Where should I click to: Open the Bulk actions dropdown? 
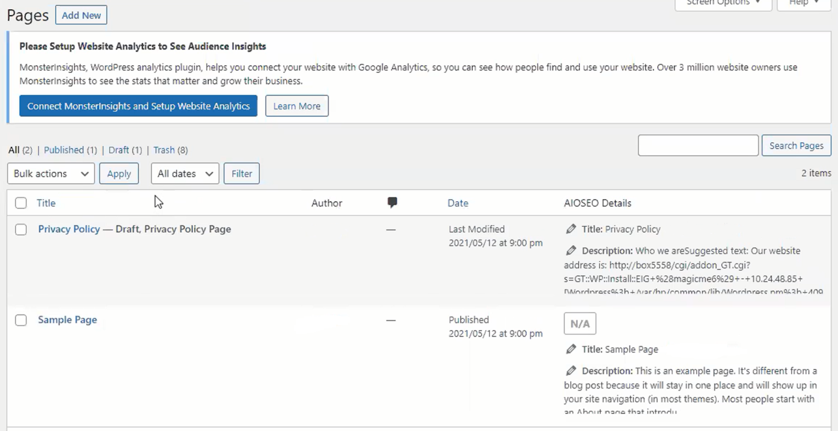tap(51, 173)
